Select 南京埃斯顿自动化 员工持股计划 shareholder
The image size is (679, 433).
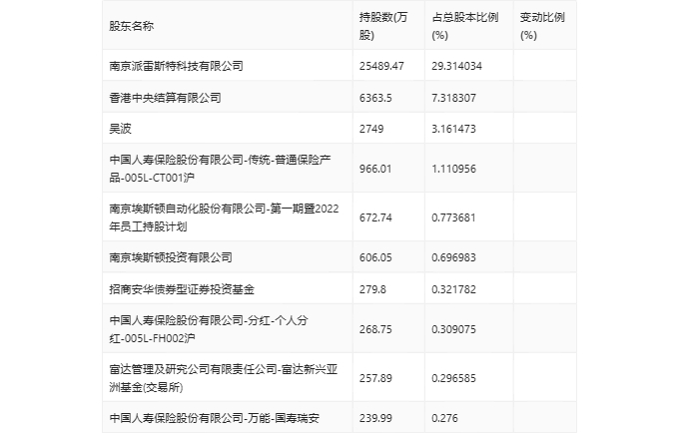point(224,217)
